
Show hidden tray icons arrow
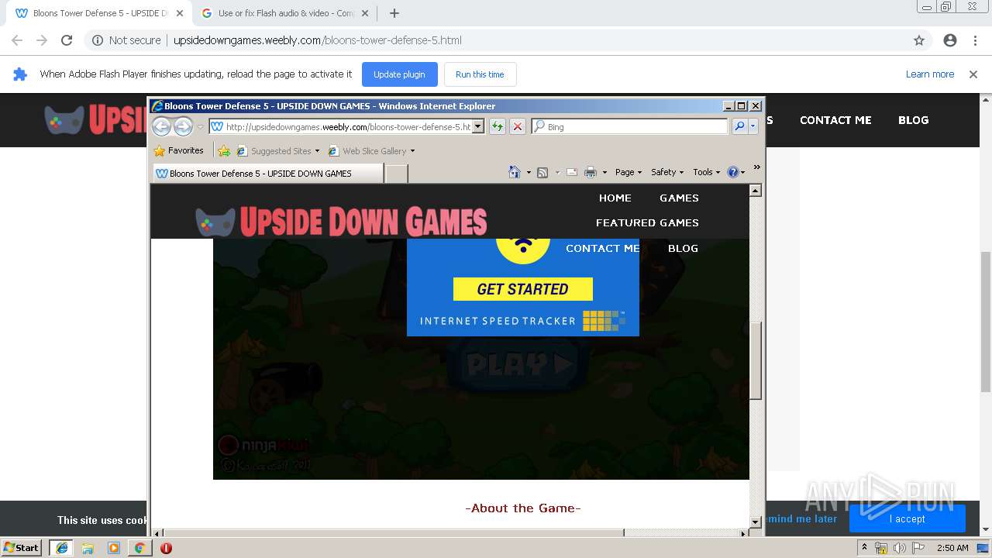[864, 547]
